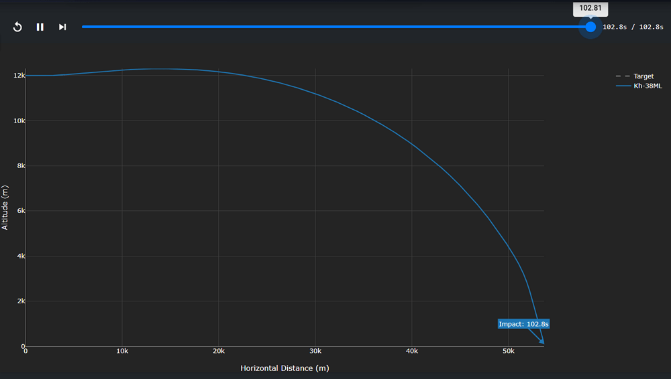Click the "Impact: 102.8s" annotation label
This screenshot has height=379, width=671.
pos(524,324)
